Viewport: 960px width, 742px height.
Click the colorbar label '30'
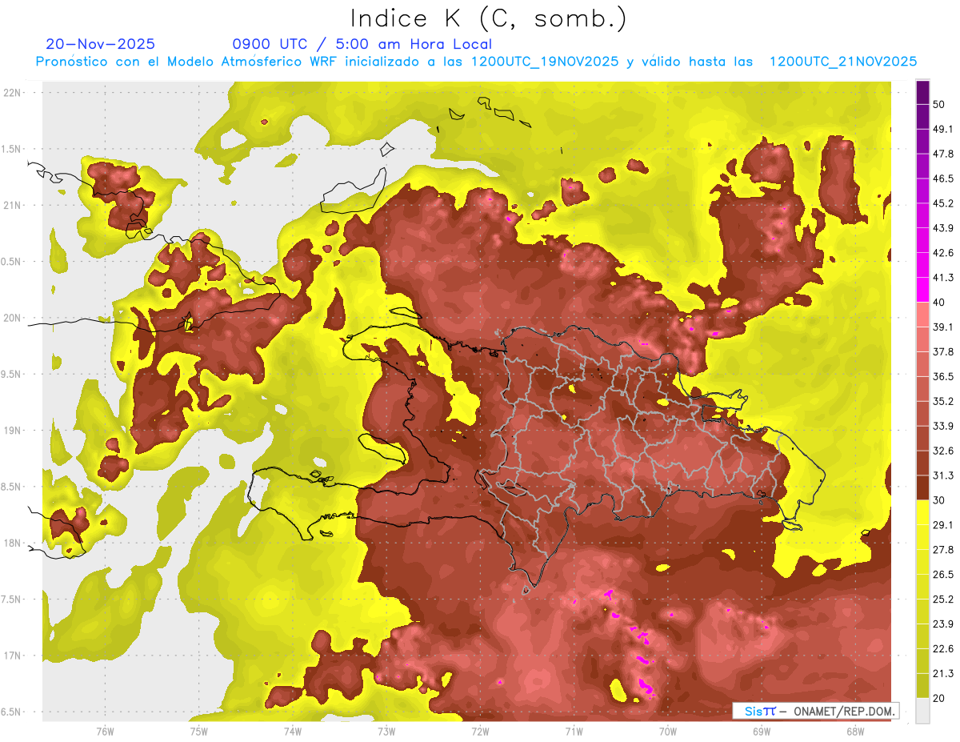tap(939, 500)
